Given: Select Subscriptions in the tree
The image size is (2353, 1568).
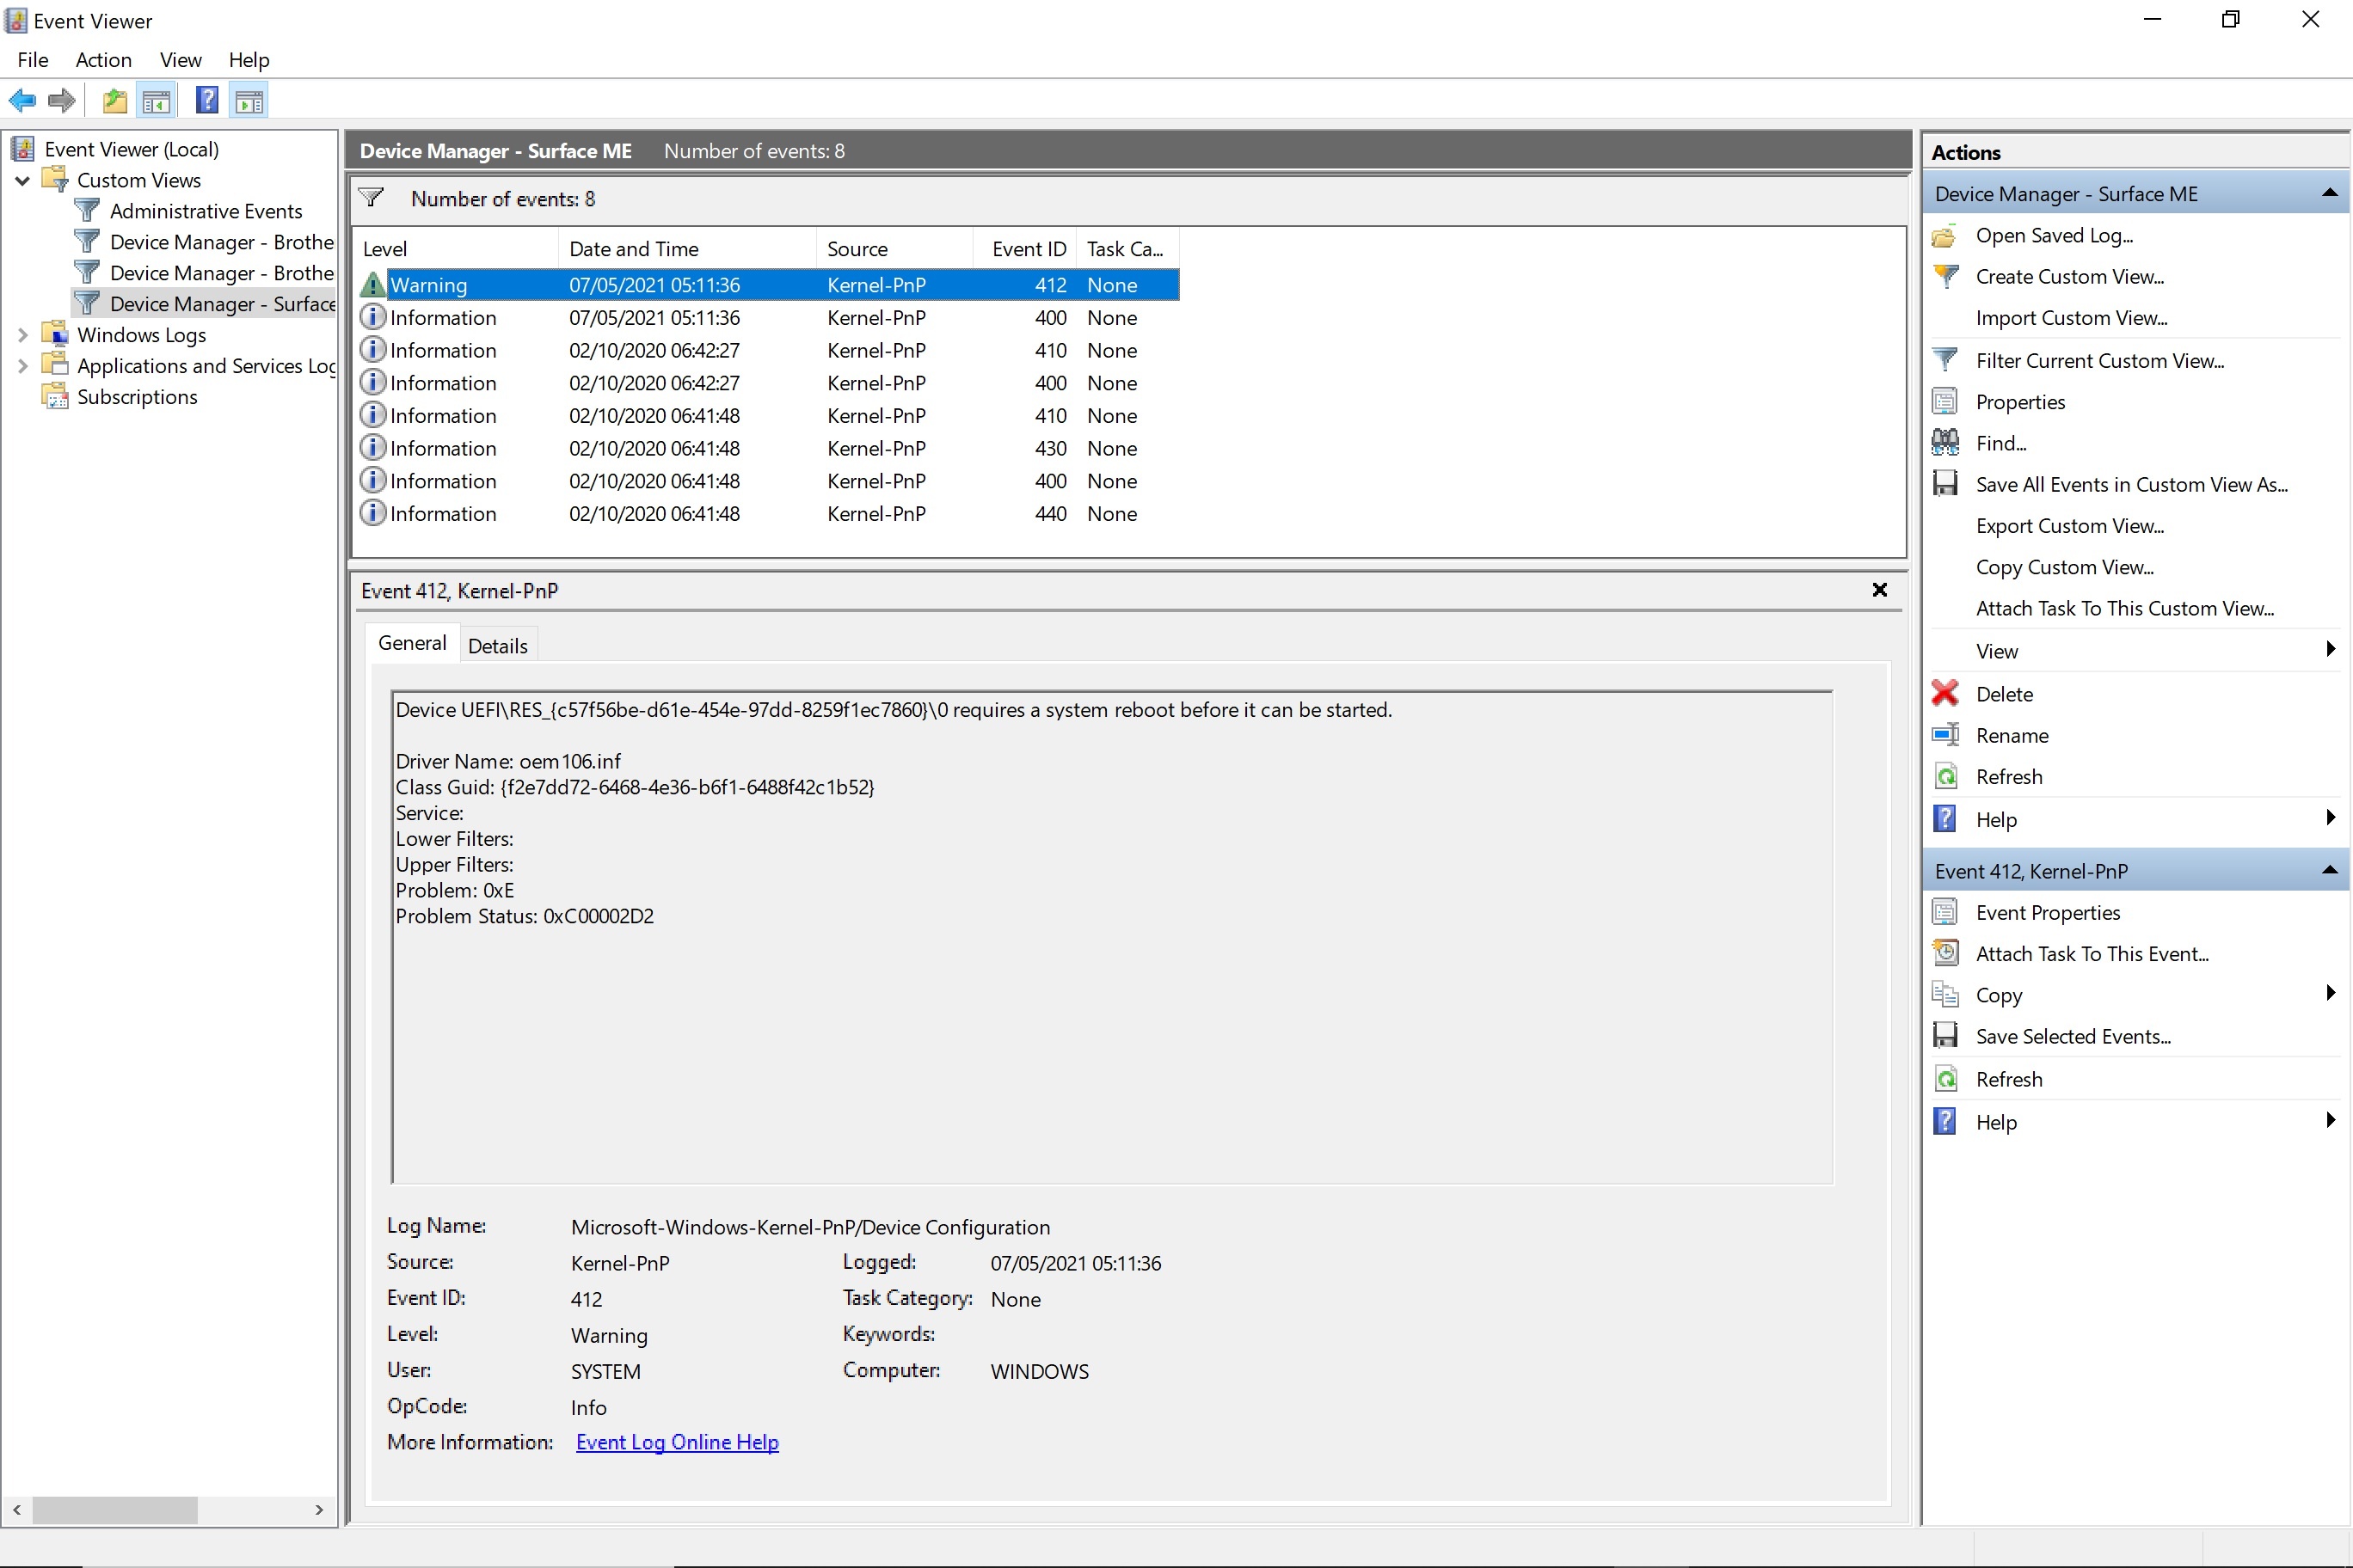Looking at the screenshot, I should tap(137, 397).
